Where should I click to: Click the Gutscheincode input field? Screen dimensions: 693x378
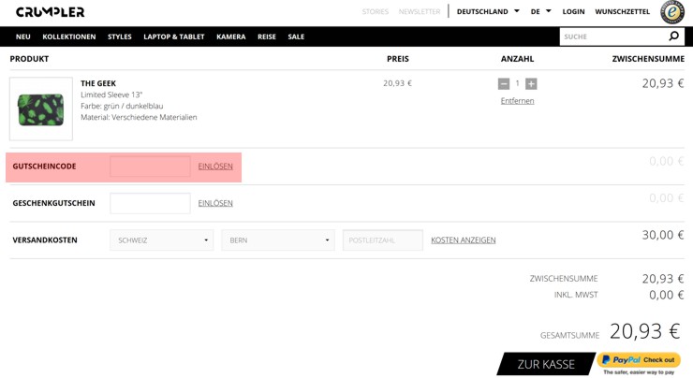pyautogui.click(x=150, y=166)
